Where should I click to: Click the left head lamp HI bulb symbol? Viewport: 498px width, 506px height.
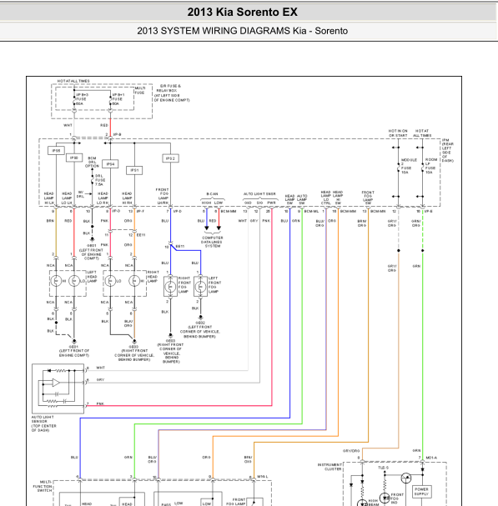coord(56,281)
